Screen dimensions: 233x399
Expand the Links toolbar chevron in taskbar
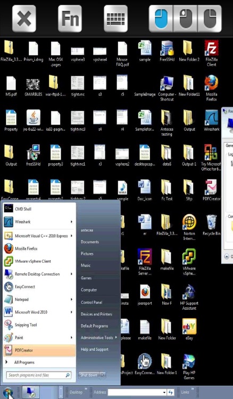[193, 389]
